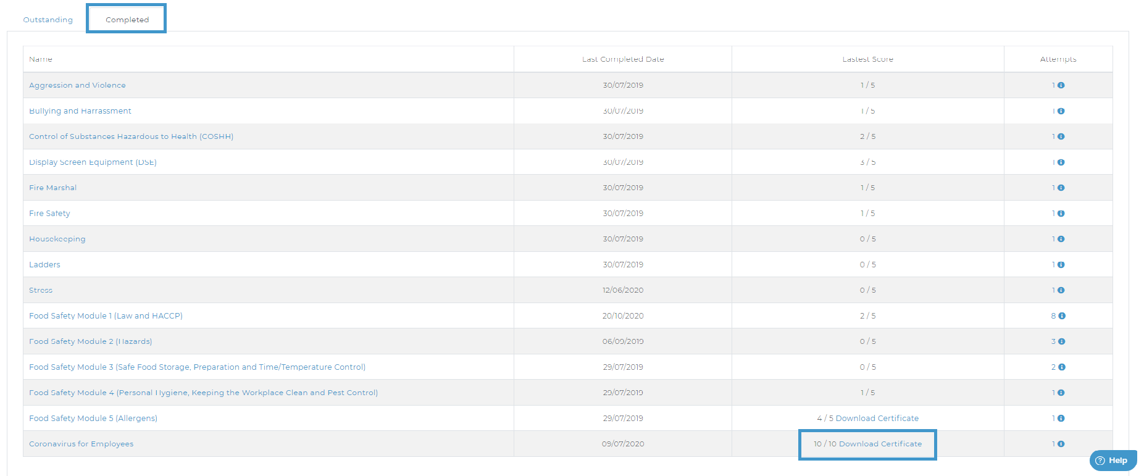Open info icon for Food Safety Module 2
The width and height of the screenshot is (1144, 476).
point(1062,341)
